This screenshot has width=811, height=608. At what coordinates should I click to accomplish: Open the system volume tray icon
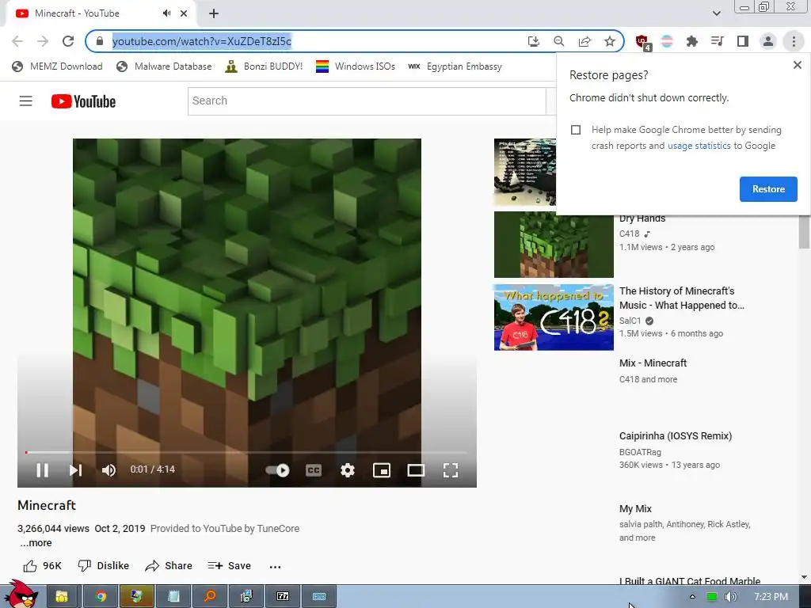pos(730,597)
